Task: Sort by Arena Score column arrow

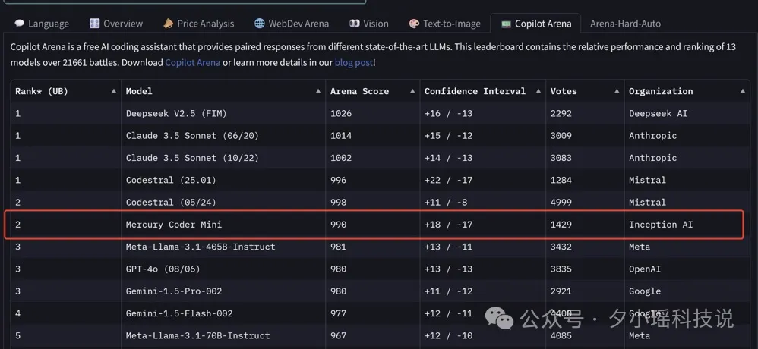Action: click(x=412, y=91)
